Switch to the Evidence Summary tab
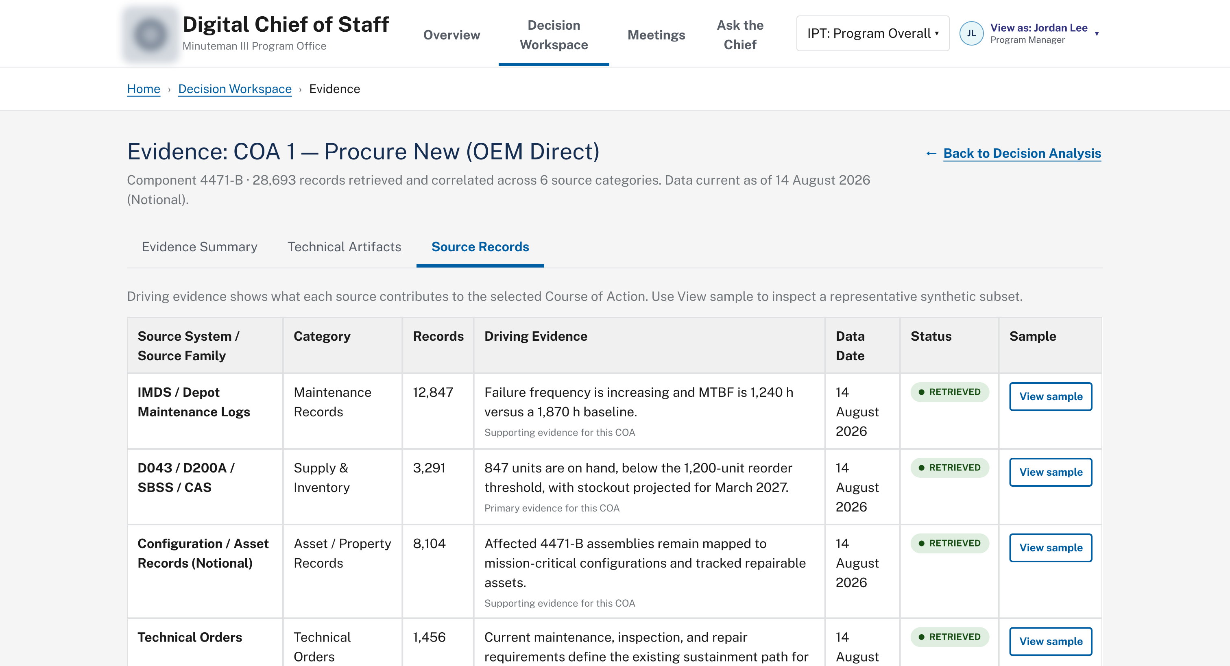The image size is (1230, 666). click(x=200, y=247)
